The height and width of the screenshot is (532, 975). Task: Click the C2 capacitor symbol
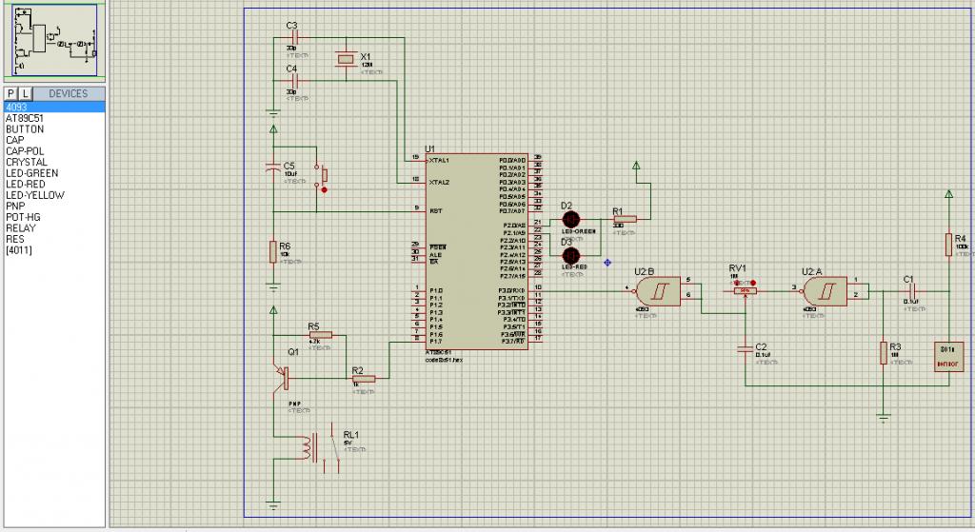pos(745,349)
